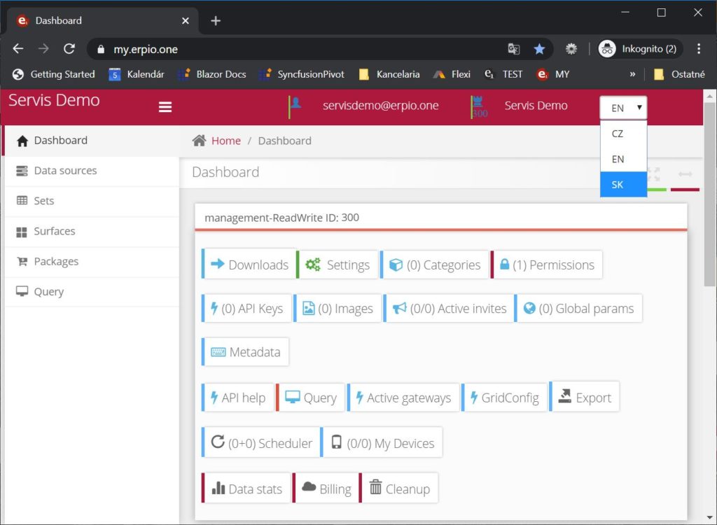Reload the page using refresh icon
The image size is (717, 525).
coord(69,49)
